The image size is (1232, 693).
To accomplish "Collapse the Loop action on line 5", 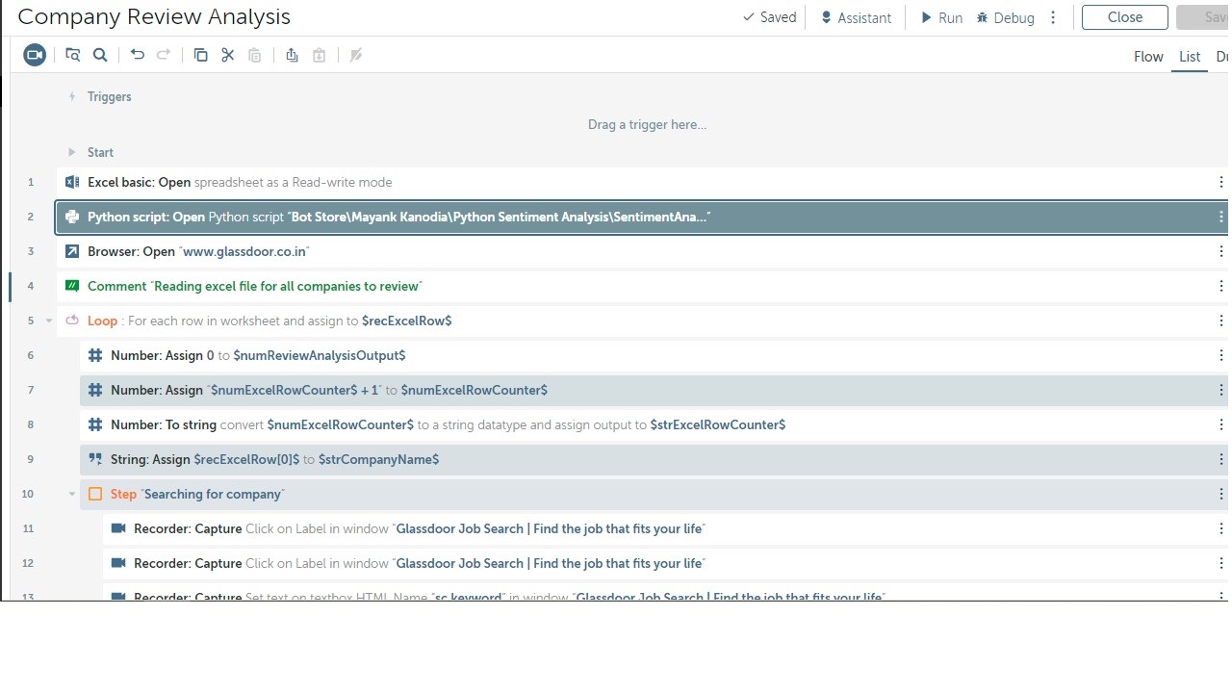I will tap(49, 321).
